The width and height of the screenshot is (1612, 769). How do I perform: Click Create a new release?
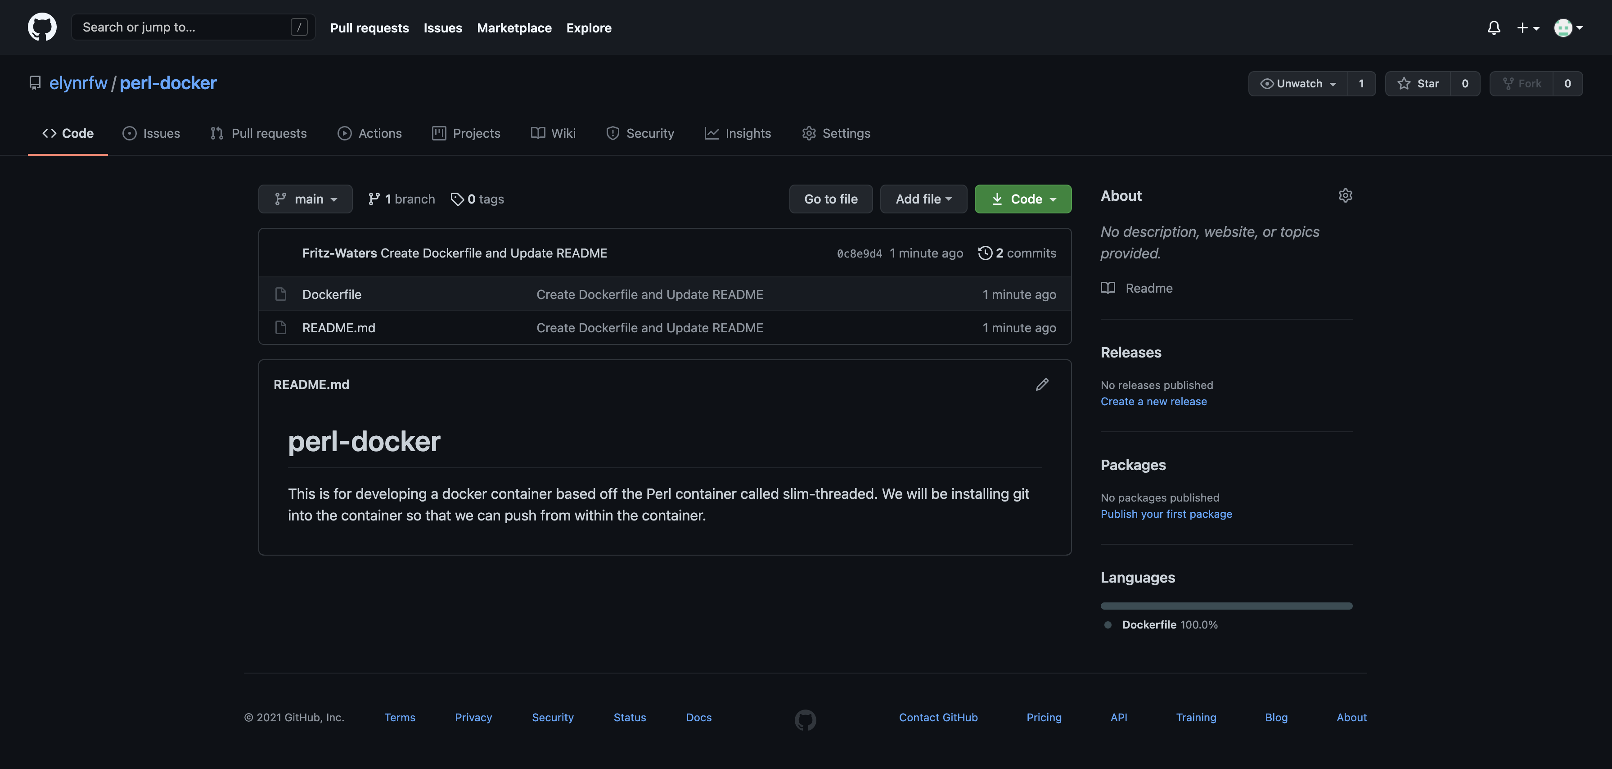(x=1153, y=402)
